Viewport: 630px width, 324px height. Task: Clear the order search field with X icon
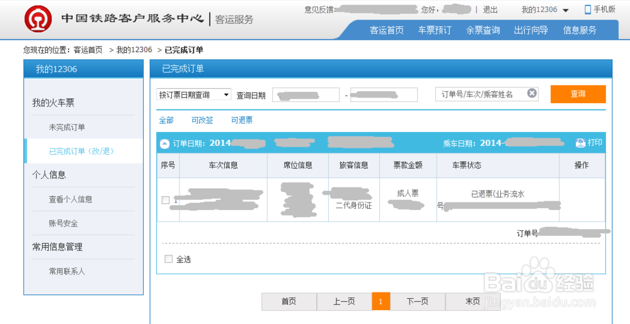pyautogui.click(x=532, y=94)
